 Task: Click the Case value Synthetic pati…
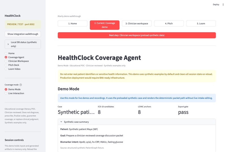[76, 112]
